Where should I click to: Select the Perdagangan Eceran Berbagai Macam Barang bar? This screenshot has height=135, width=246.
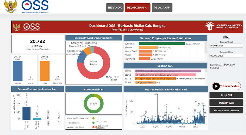[155, 79]
